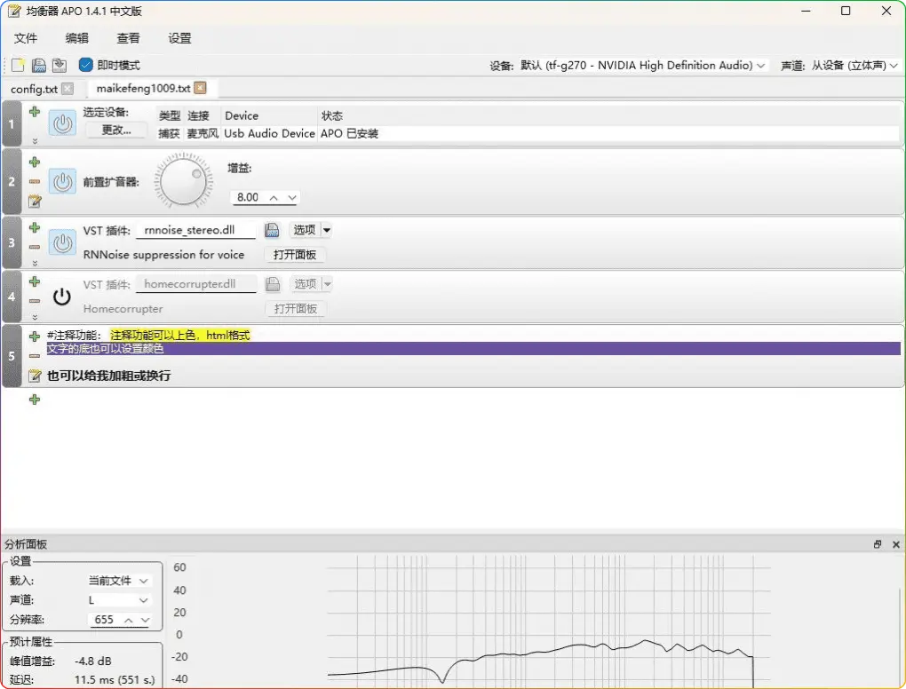Enable the Homecorrupter plugin power button
Viewport: 906px width, 689px height.
[x=62, y=297]
